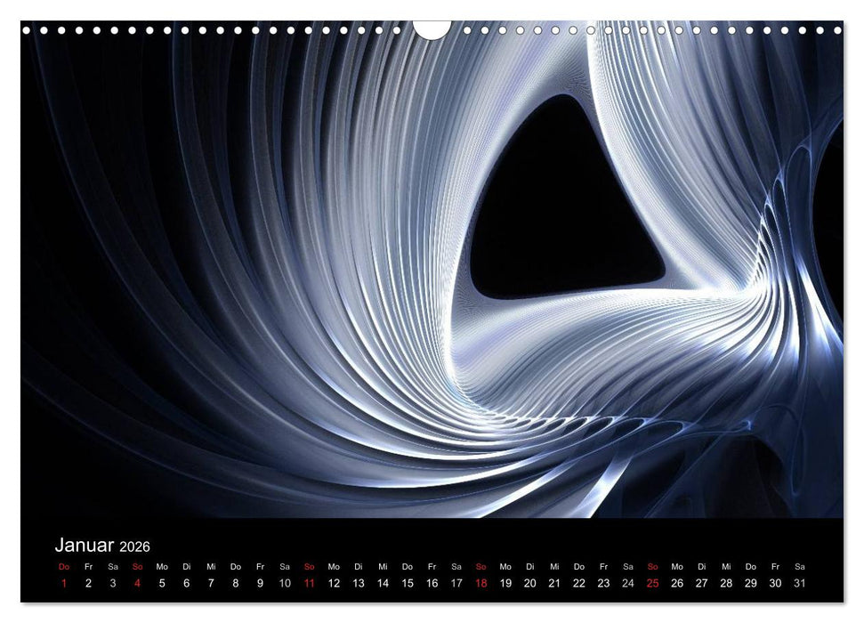Select the red Sunday date 4
This screenshot has width=864, height=623.
pyautogui.click(x=136, y=580)
